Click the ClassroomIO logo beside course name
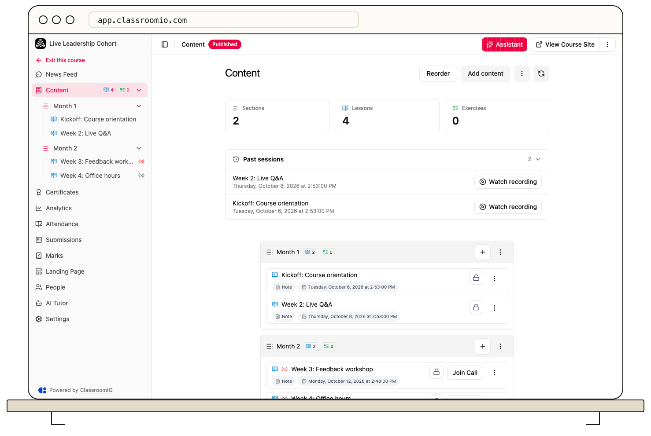Viewport: 651px width, 436px height. point(41,44)
